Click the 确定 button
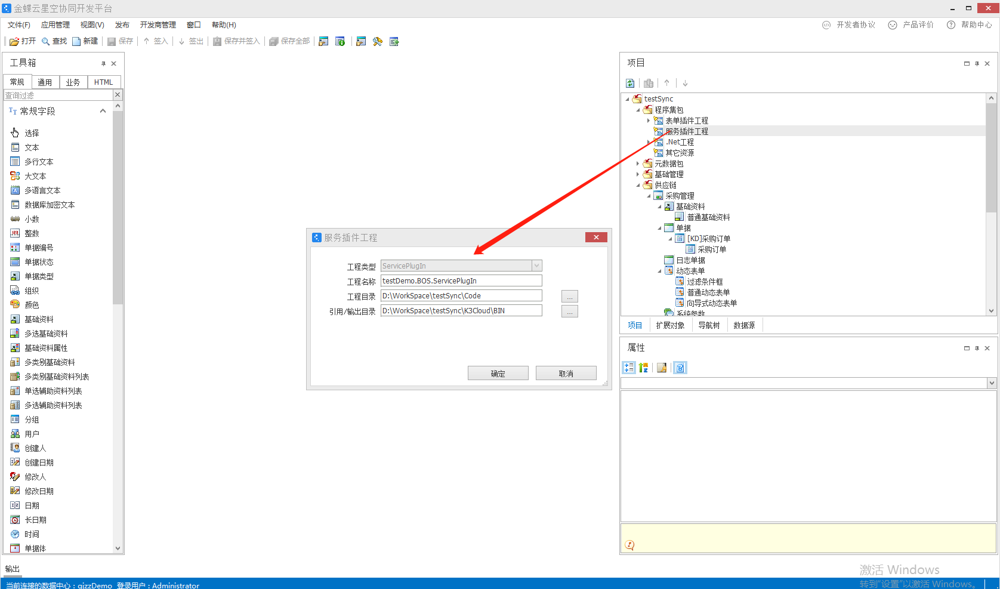Viewport: 1000px width, 589px height. [498, 374]
